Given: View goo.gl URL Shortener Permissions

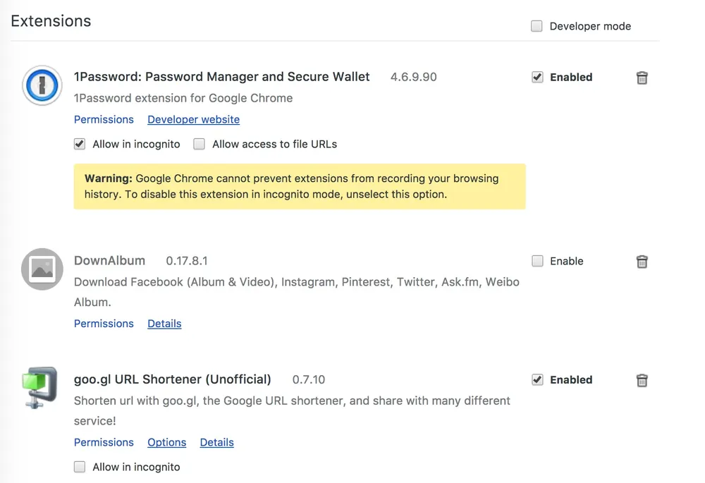Looking at the screenshot, I should [104, 442].
